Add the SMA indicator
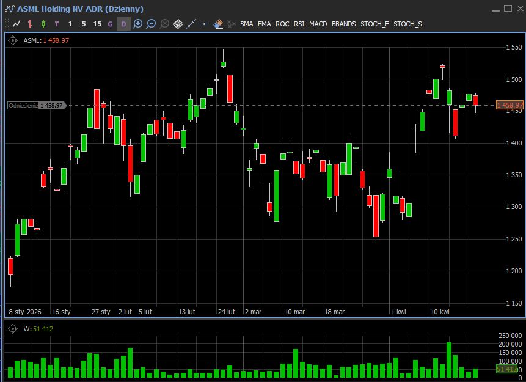The image size is (526, 382). coord(246,24)
